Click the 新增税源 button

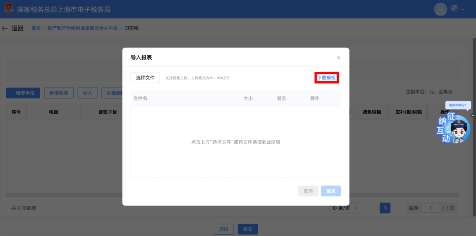(x=59, y=93)
